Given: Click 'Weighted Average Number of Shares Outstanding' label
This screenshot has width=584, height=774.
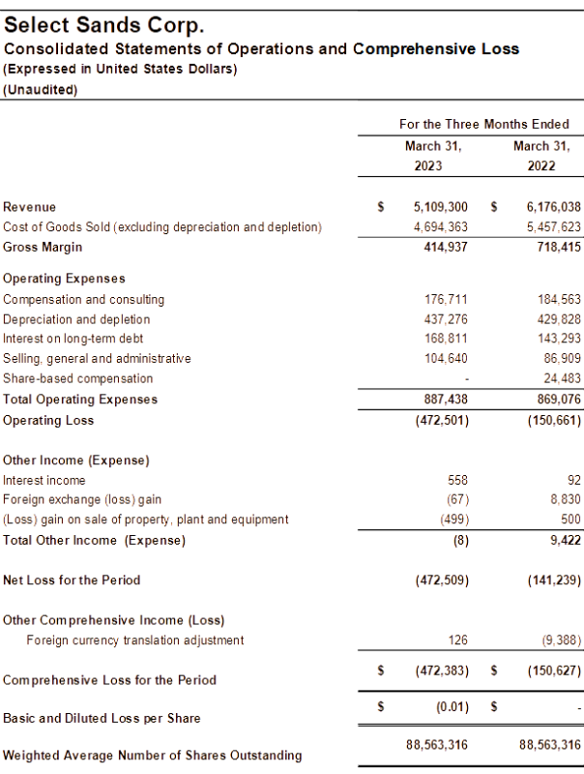Looking at the screenshot, I should point(153,756).
